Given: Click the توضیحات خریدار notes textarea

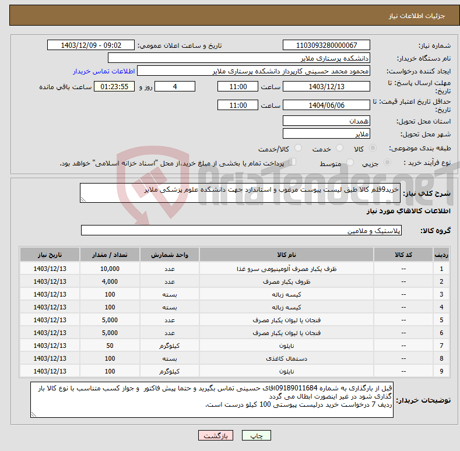Looking at the screenshot, I should [x=212, y=400].
